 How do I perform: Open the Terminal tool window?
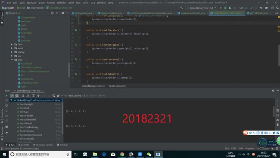(62, 145)
